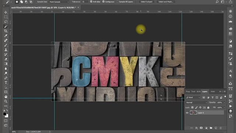Select the Healing Brush tool
236x133 pixels.
pyautogui.click(x=6, y=40)
